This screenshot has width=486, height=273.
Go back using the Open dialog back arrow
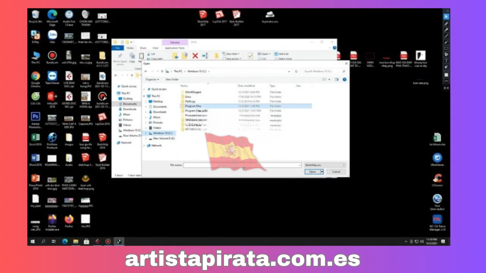[146, 71]
